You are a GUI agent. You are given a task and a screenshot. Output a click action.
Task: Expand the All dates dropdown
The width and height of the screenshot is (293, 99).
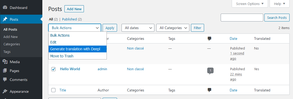point(138,28)
